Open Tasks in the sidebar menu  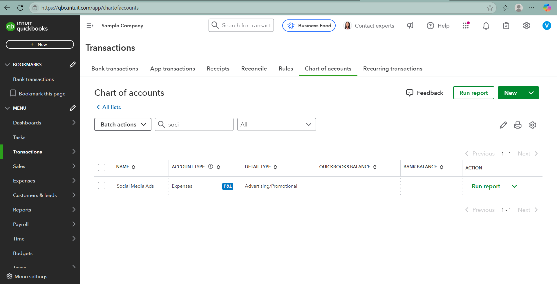tap(19, 137)
